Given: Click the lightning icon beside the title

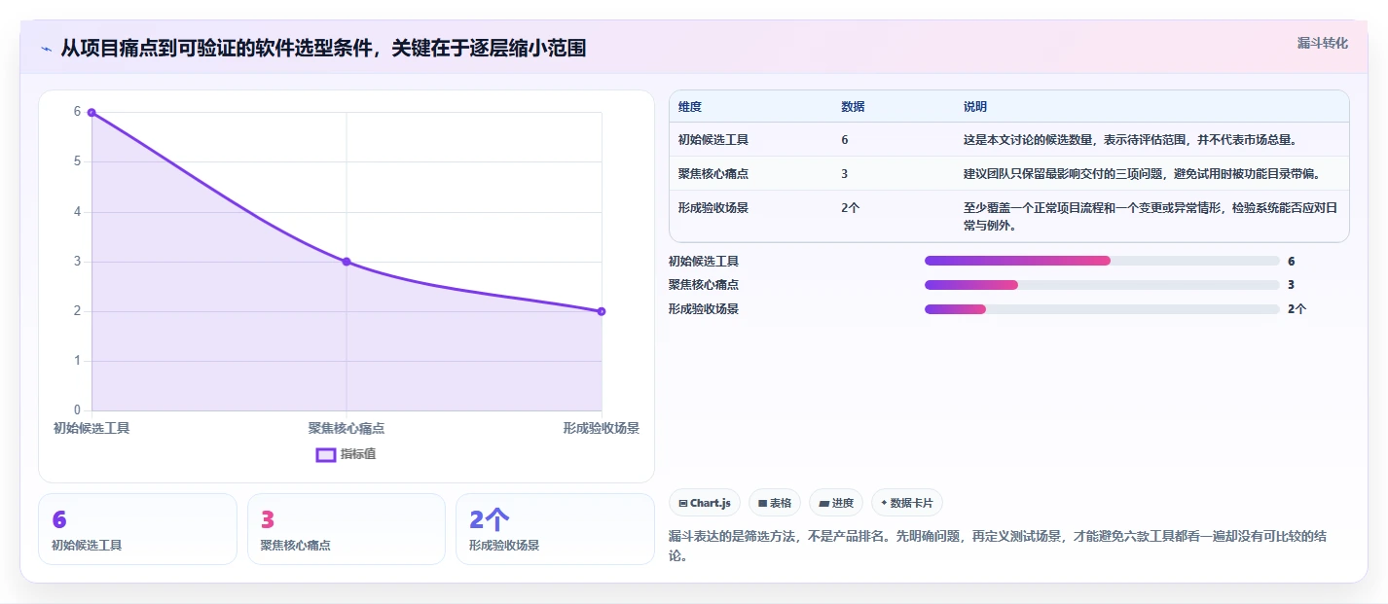Looking at the screenshot, I should point(46,49).
